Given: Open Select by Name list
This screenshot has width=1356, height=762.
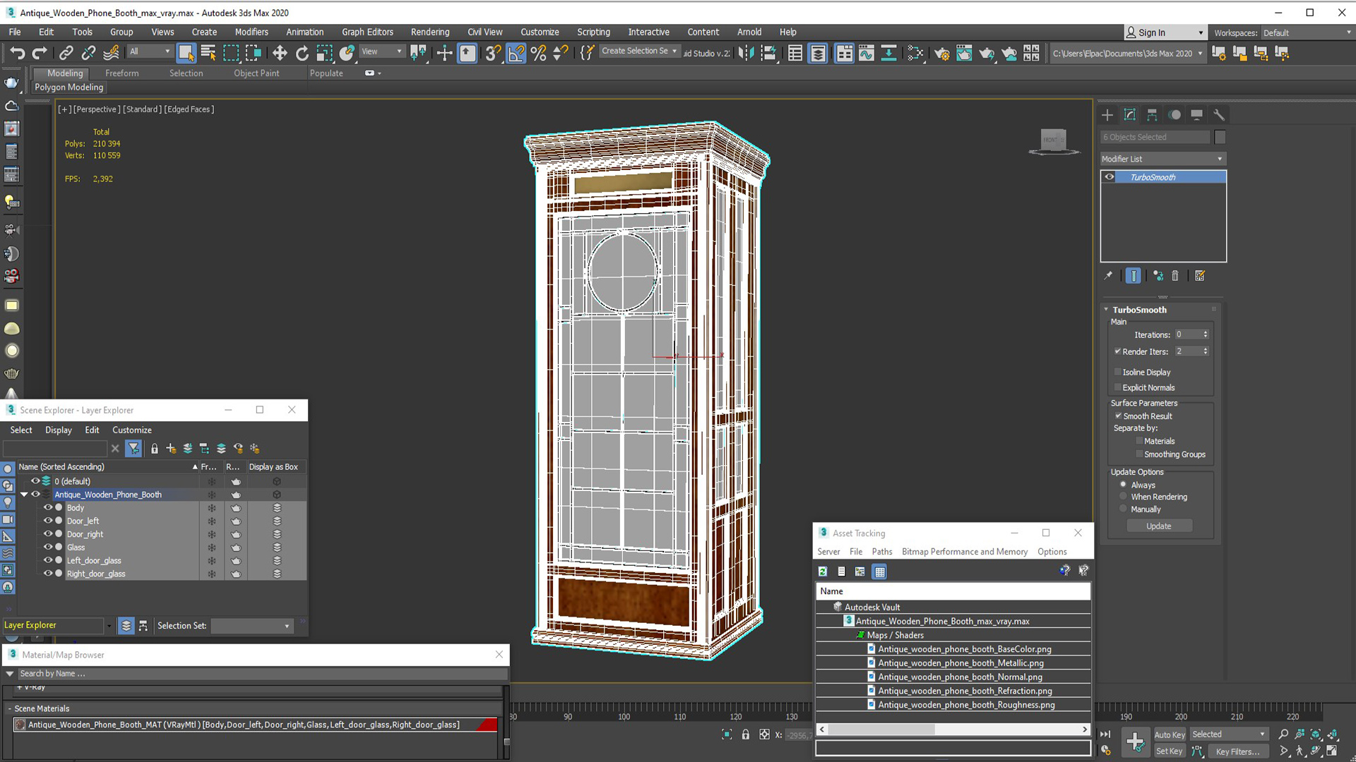Looking at the screenshot, I should point(208,53).
